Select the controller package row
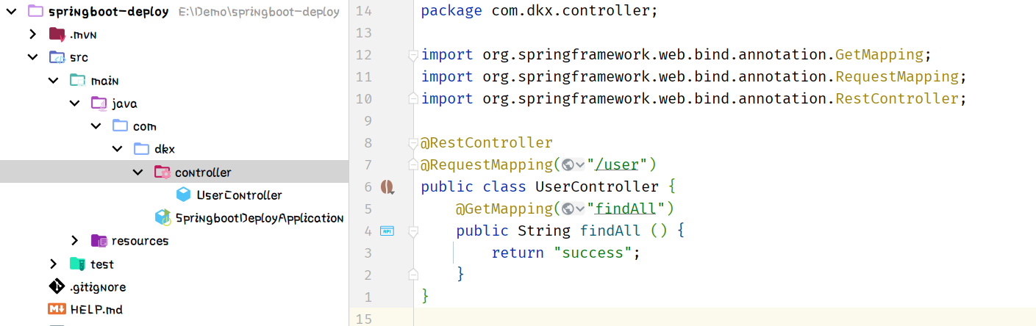Viewport: 1036px width, 326px height. [174, 173]
